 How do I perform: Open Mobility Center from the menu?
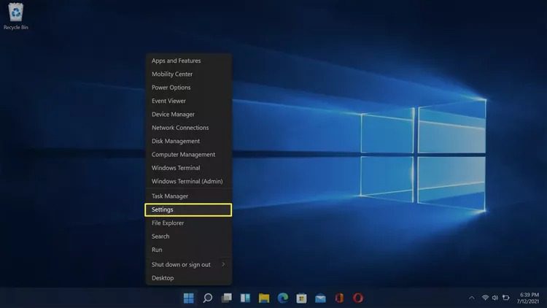[189, 74]
